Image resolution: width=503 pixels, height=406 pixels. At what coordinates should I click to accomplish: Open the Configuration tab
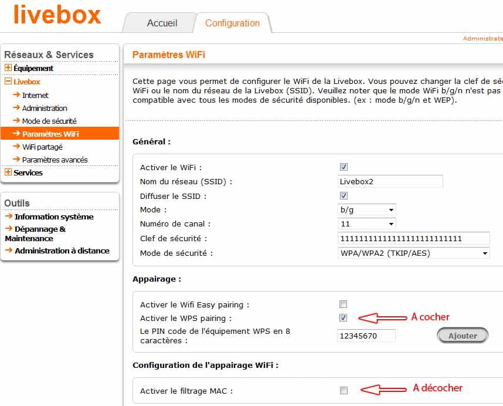232,23
